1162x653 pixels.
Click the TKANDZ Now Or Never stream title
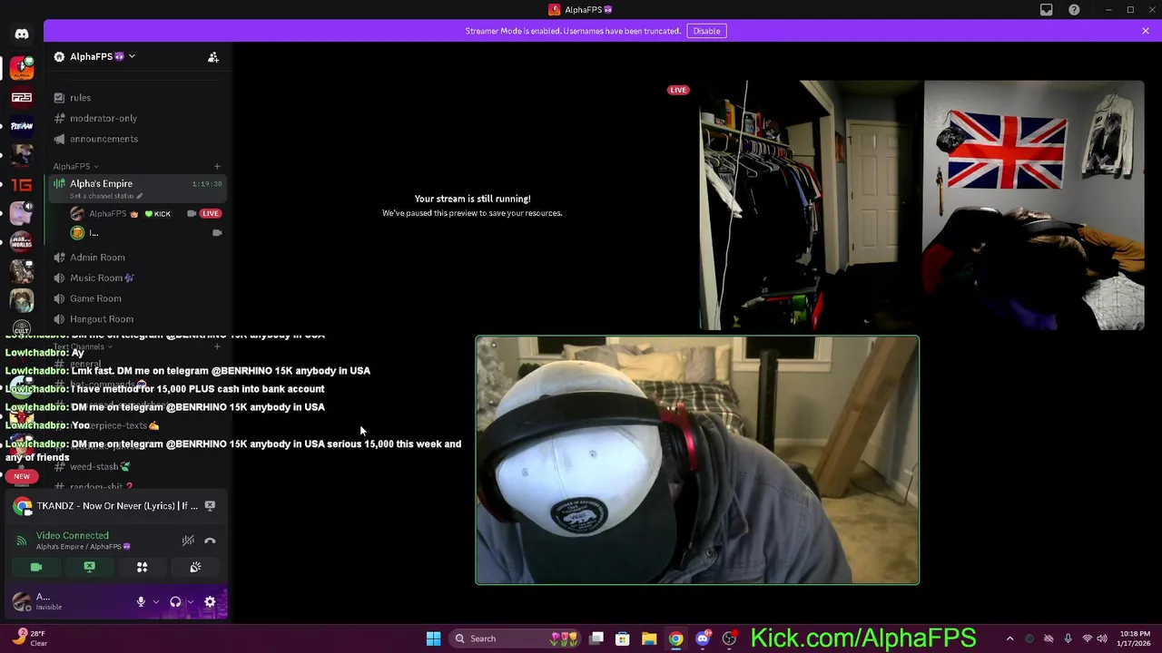[x=117, y=506]
